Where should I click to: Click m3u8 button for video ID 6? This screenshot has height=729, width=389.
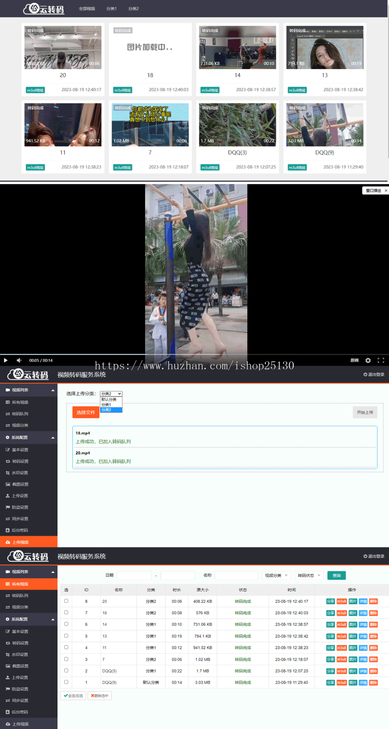(341, 625)
